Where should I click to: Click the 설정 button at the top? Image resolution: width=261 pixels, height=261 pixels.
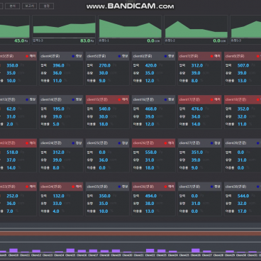(46, 6)
